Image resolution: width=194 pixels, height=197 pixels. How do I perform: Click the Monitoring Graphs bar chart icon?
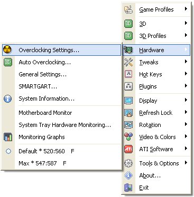pos(8,137)
